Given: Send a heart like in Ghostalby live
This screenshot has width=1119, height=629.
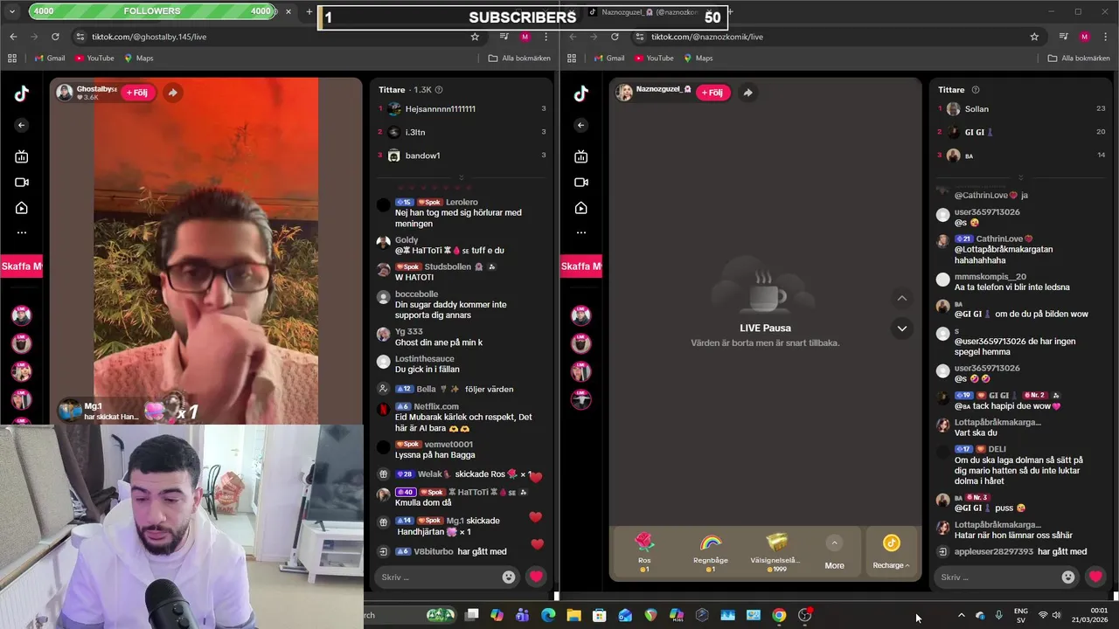Looking at the screenshot, I should (537, 577).
